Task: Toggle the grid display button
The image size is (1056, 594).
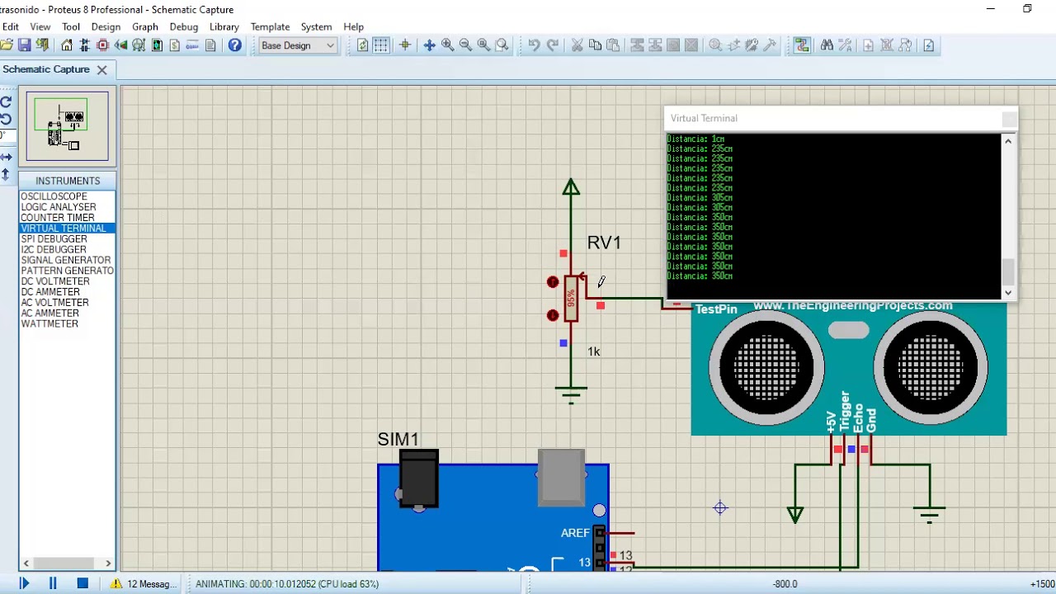Action: click(380, 45)
